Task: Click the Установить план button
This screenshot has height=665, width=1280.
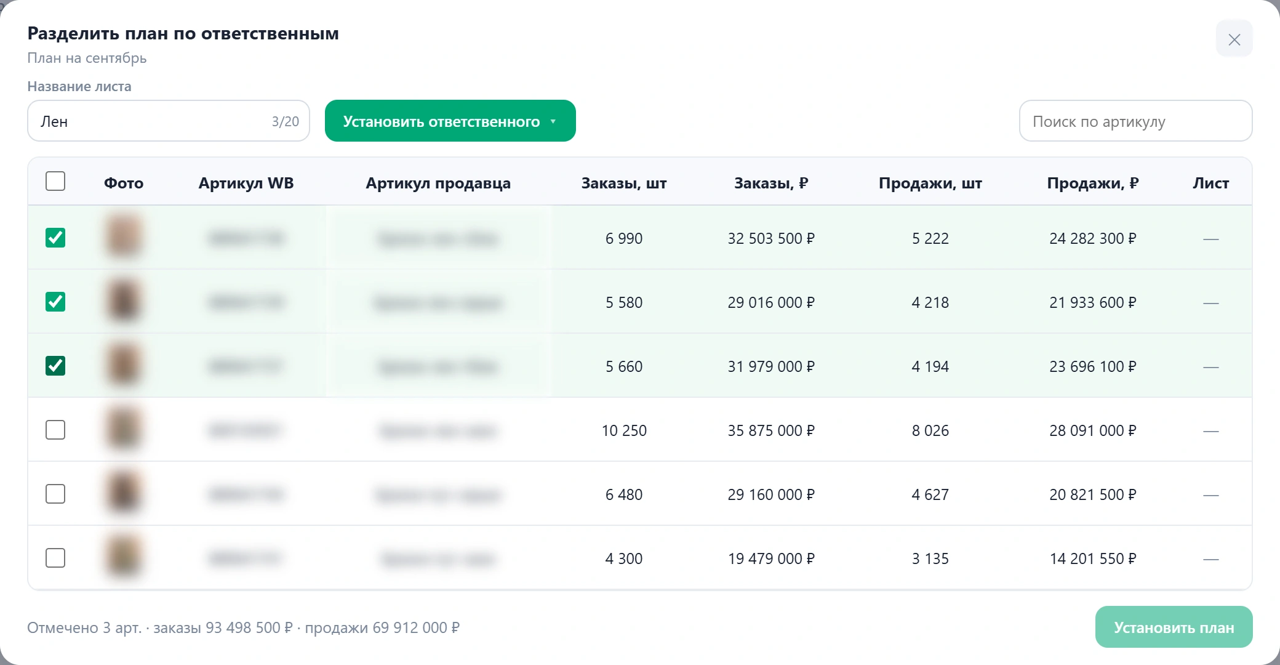Action: coord(1174,627)
